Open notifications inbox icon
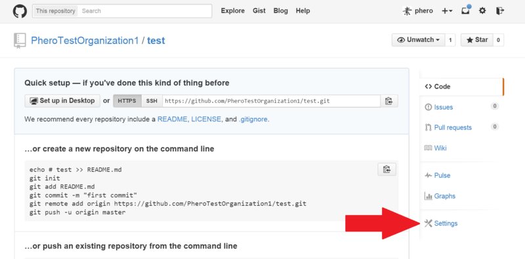The height and width of the screenshot is (259, 525). tap(466, 10)
